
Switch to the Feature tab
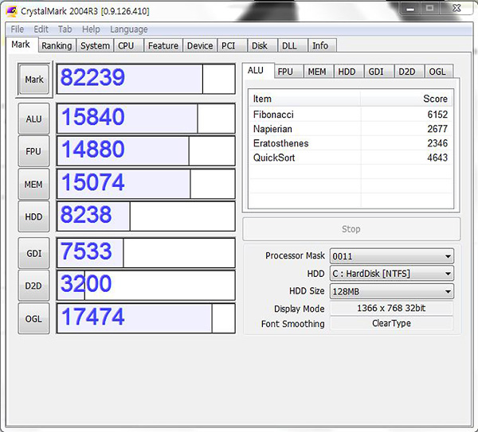pyautogui.click(x=163, y=45)
